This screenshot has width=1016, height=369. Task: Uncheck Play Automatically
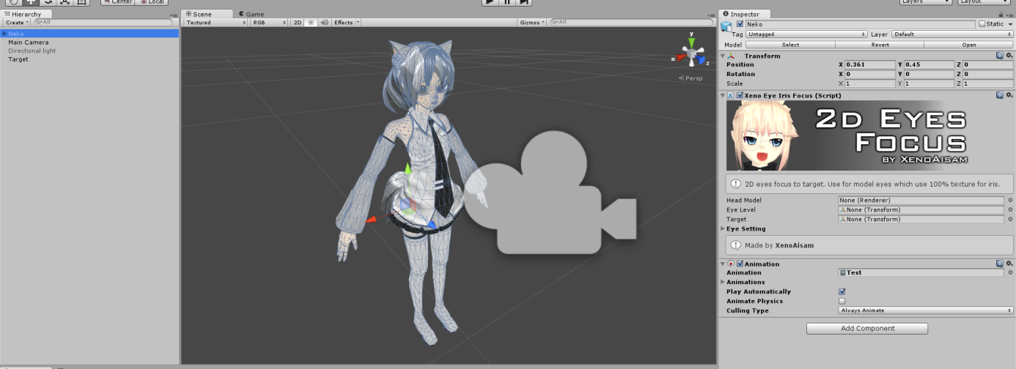click(842, 291)
